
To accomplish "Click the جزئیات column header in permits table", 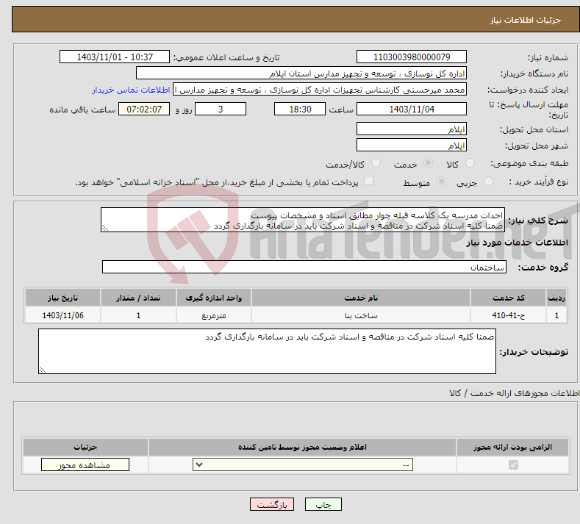I will pos(85,447).
